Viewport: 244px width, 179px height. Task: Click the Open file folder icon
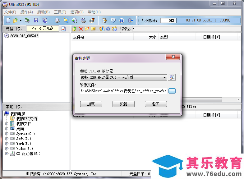click(16, 21)
